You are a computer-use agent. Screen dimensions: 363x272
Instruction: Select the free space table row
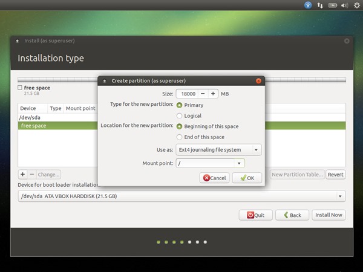point(181,126)
